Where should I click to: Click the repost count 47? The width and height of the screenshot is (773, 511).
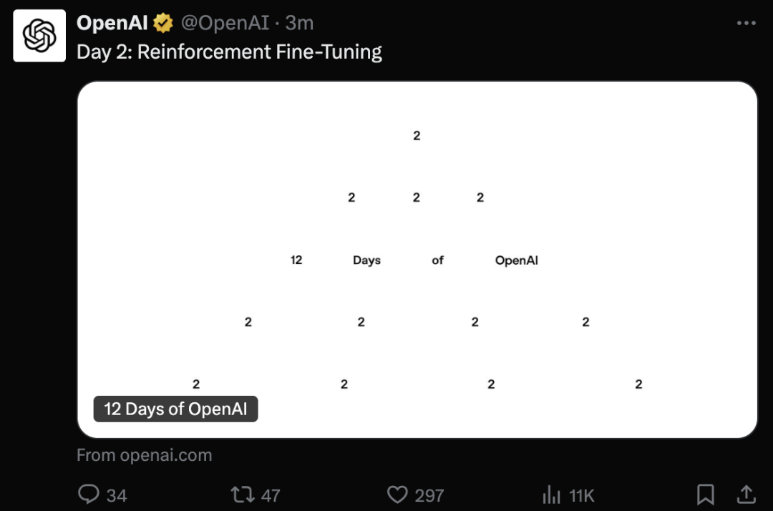click(x=271, y=495)
